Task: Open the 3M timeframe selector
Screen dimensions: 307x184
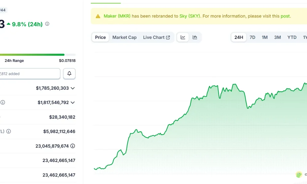Action: tap(277, 37)
